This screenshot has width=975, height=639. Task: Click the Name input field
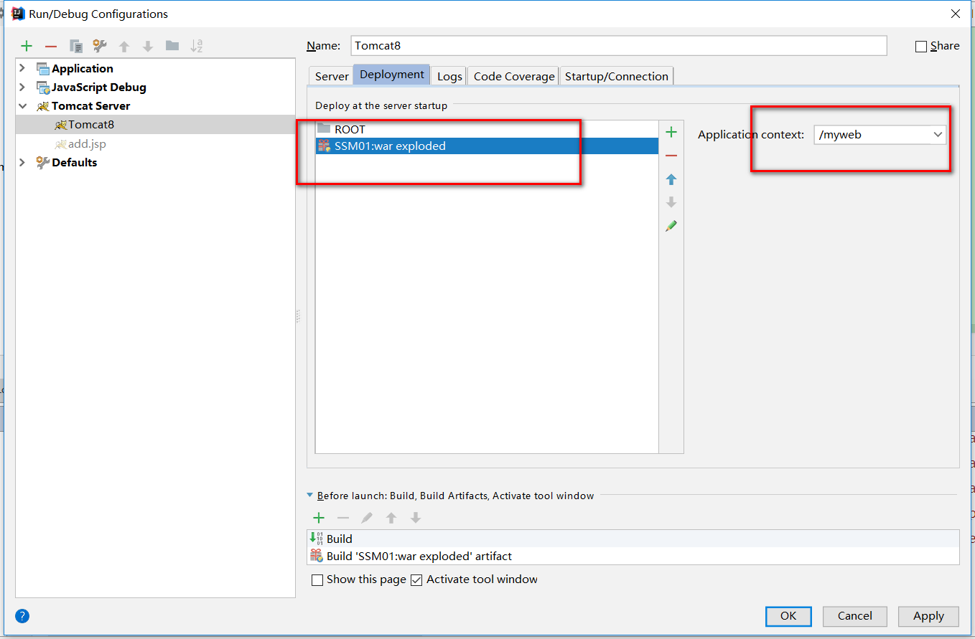coord(619,45)
